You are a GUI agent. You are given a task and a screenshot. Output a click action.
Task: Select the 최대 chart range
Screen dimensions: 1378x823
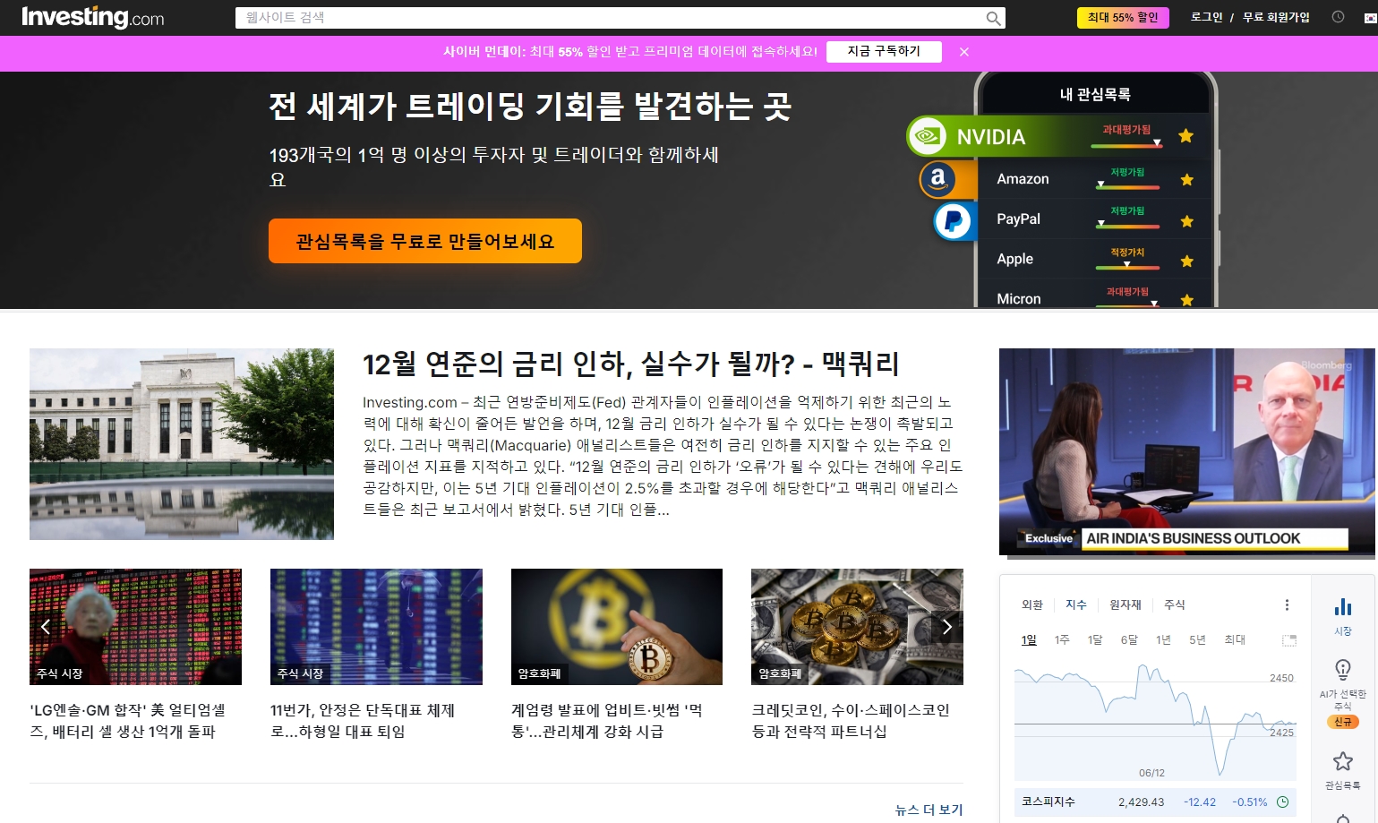pos(1235,639)
